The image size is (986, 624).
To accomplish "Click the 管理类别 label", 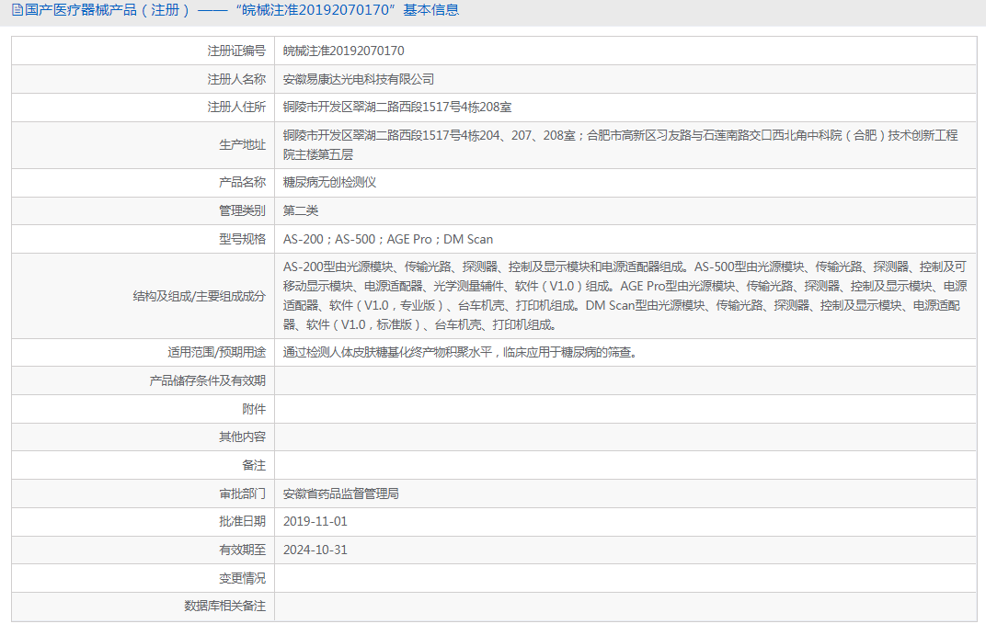I will 242,210.
